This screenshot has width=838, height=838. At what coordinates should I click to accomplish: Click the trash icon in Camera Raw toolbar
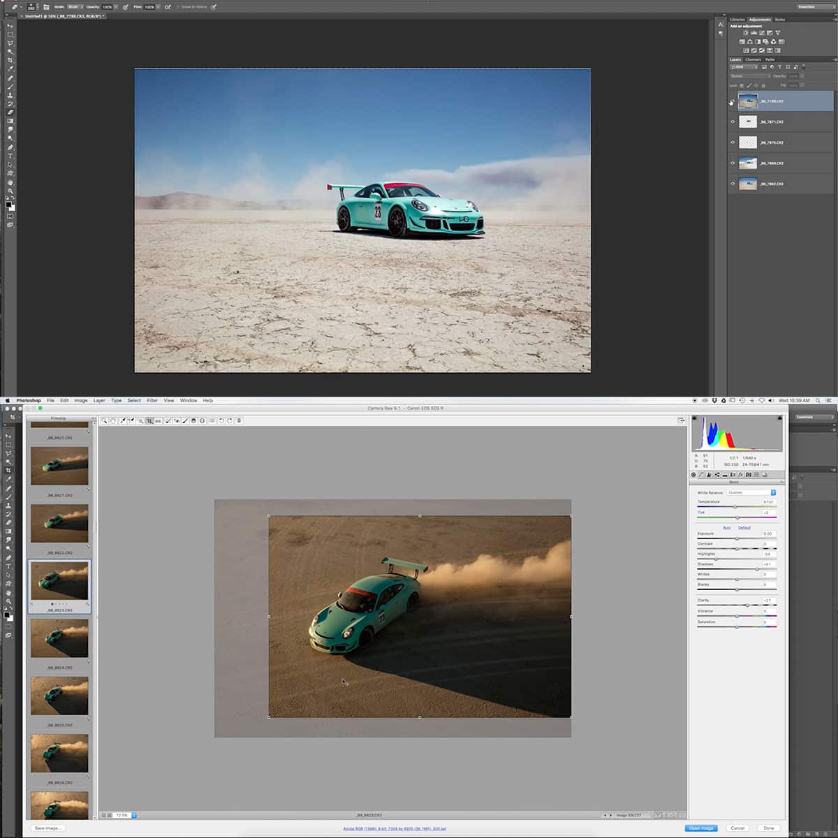(x=239, y=421)
